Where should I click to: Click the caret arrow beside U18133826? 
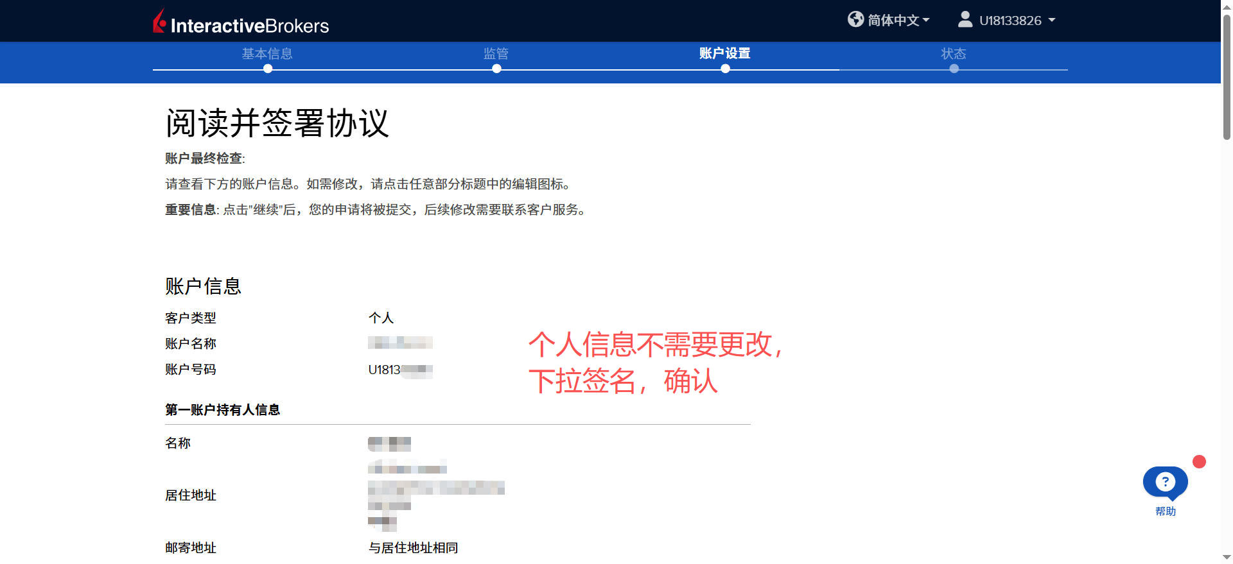[x=1052, y=21]
